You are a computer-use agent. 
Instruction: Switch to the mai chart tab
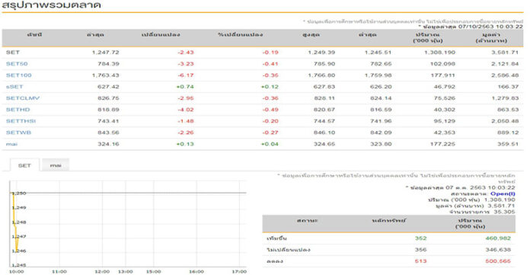point(56,165)
